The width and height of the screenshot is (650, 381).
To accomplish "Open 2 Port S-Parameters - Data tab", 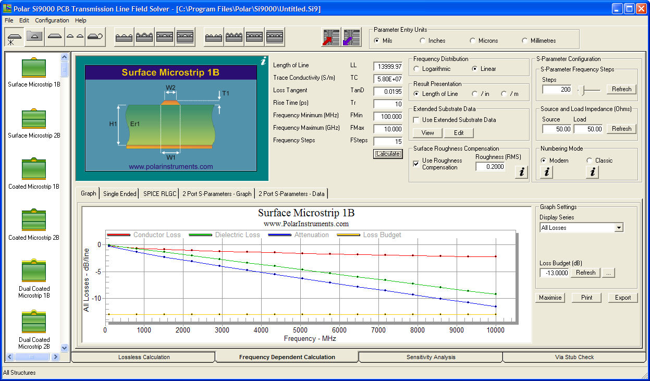I will point(291,194).
